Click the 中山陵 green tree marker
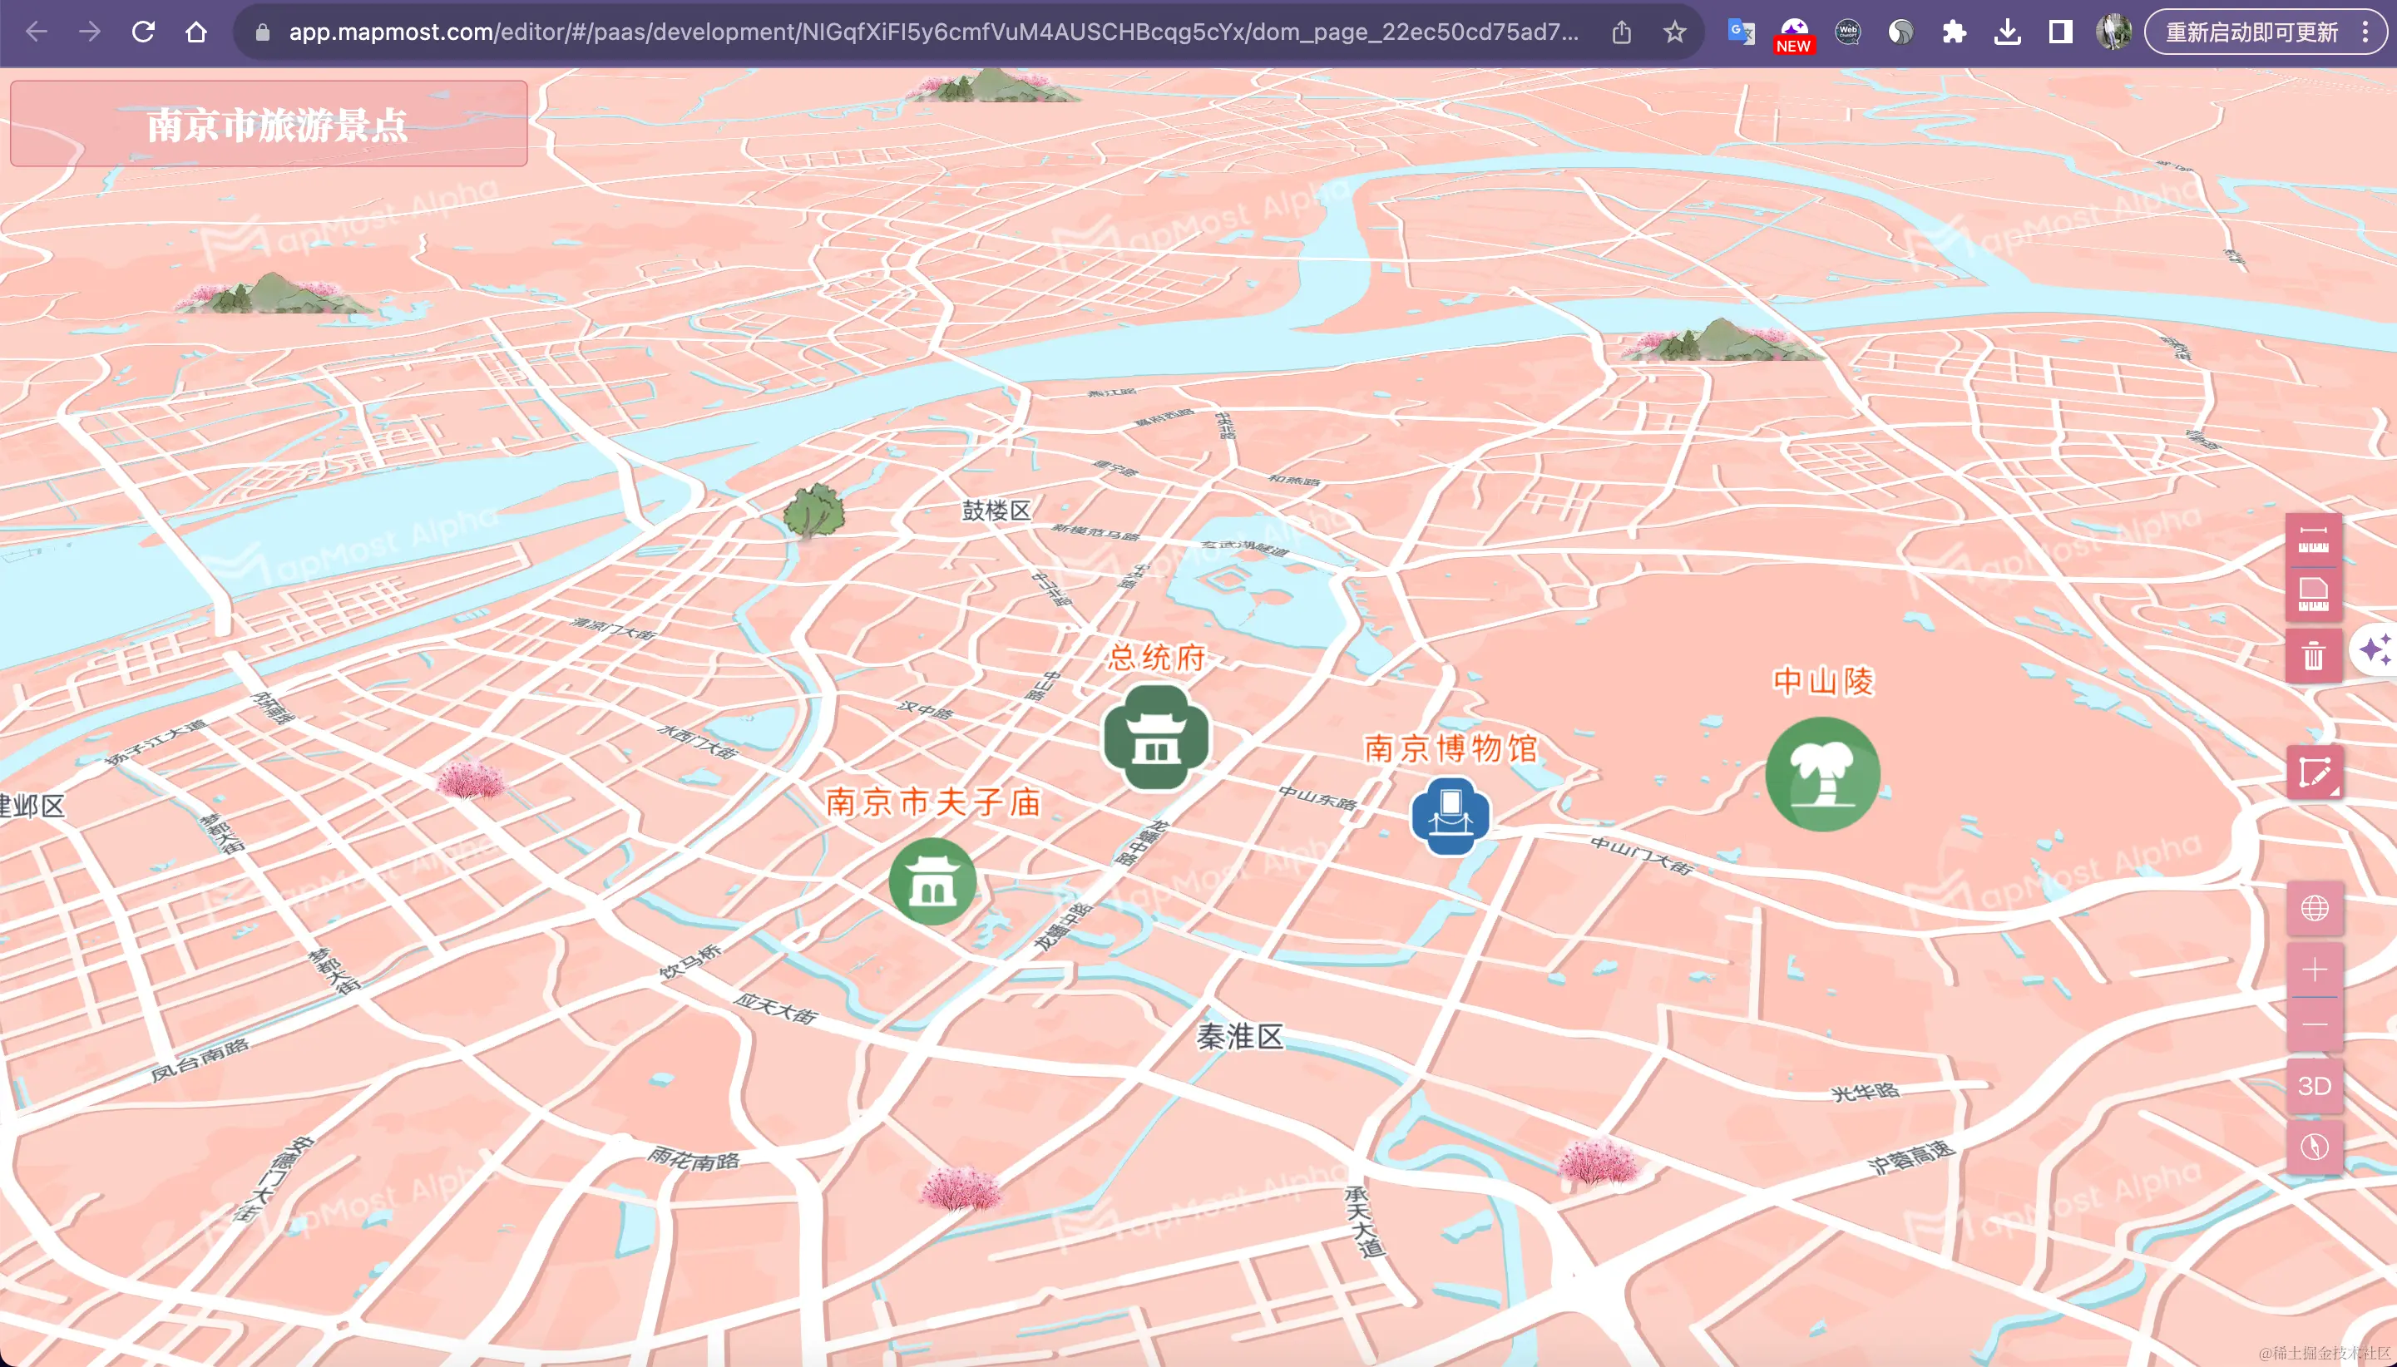2397x1367 pixels. (x=1822, y=773)
